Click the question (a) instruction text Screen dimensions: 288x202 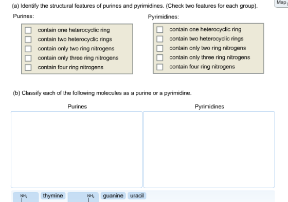coord(135,6)
